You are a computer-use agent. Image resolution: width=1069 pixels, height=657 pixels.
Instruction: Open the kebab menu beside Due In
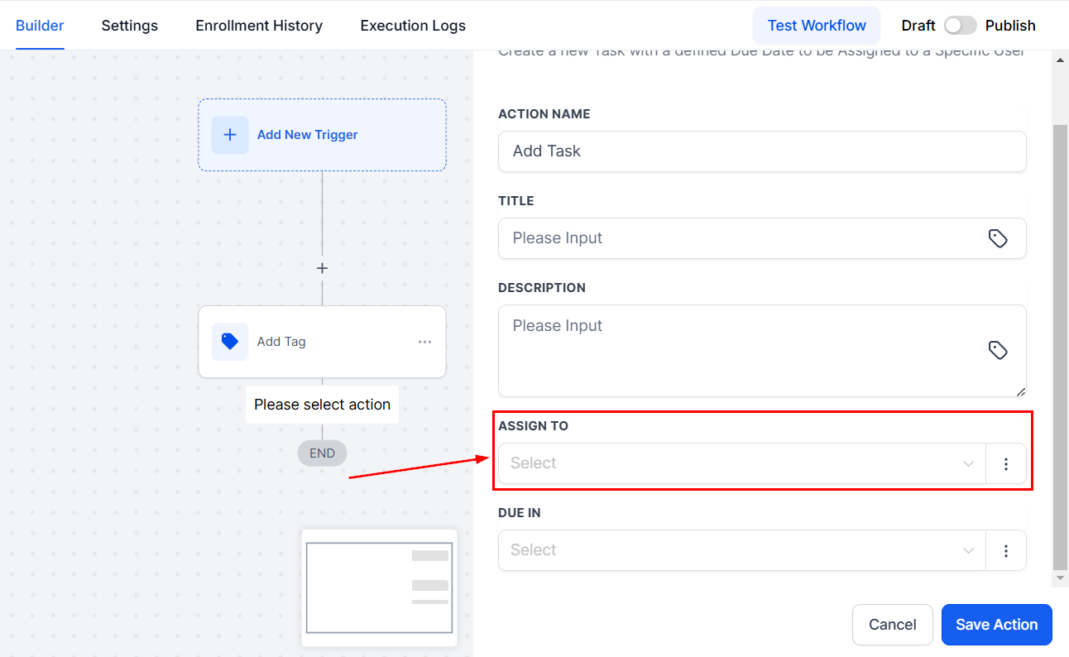1006,550
